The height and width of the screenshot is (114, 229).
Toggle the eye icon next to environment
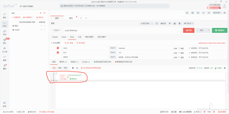click(x=225, y=13)
